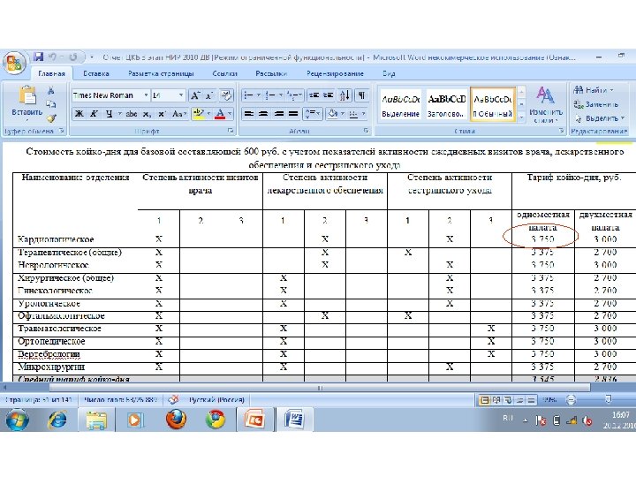Open the Абзац dialog launcher
This screenshot has width=636, height=477.
(366, 131)
